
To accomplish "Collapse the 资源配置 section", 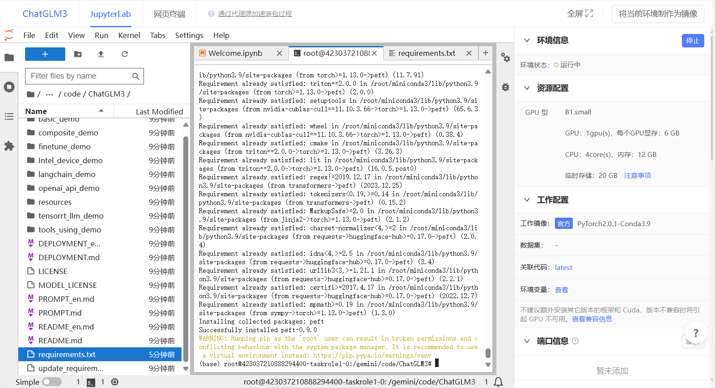I will 527,88.
